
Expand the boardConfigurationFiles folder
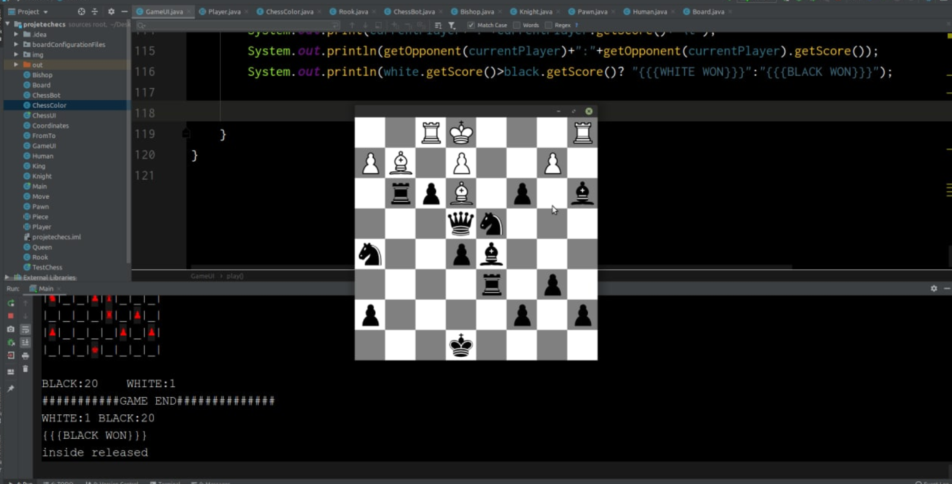pyautogui.click(x=16, y=45)
